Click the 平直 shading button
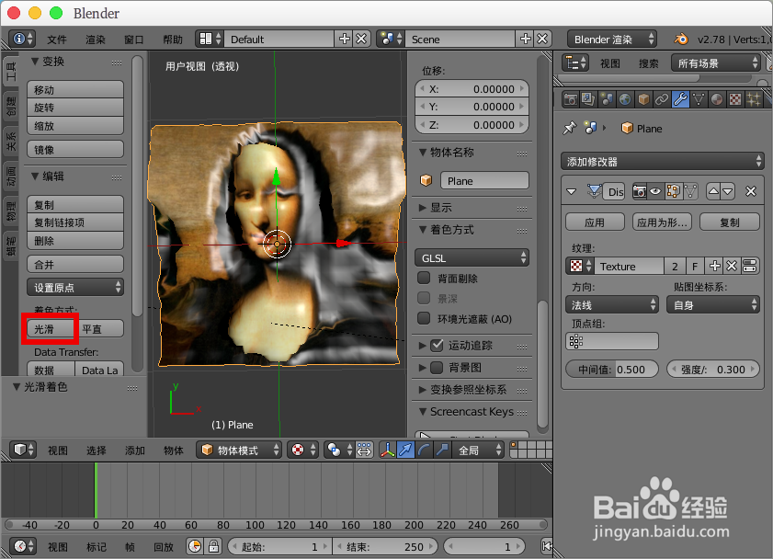This screenshot has height=559, width=773. point(99,329)
